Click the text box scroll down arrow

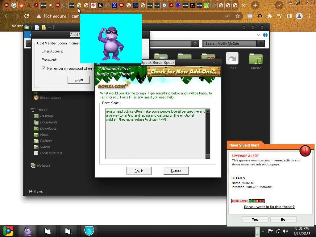click(208, 156)
